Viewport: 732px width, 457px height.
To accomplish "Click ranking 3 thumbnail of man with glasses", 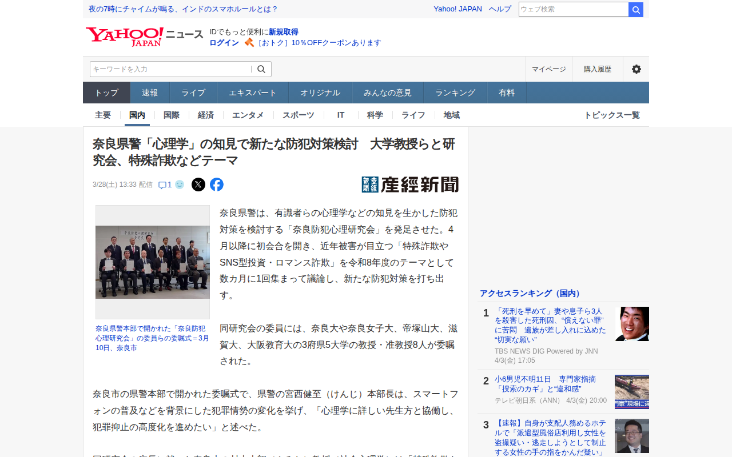I will 632,436.
